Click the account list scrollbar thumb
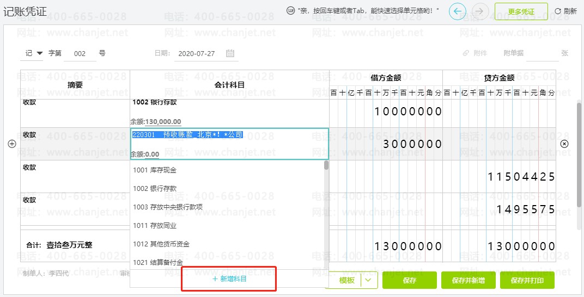This screenshot has height=297, width=584. 326,165
